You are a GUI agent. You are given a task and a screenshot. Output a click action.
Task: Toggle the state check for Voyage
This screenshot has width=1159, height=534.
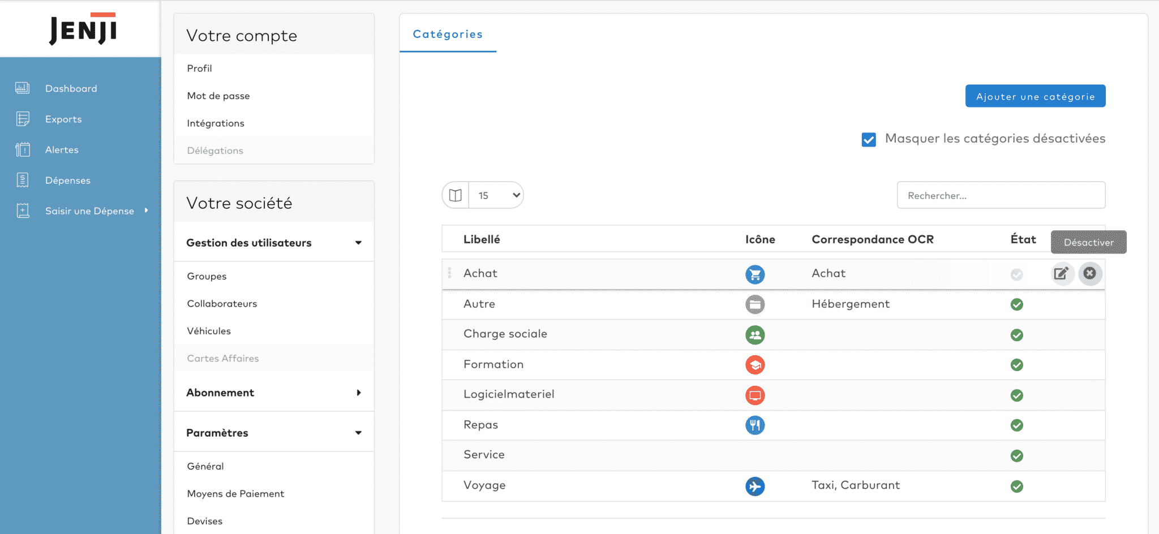click(x=1017, y=486)
